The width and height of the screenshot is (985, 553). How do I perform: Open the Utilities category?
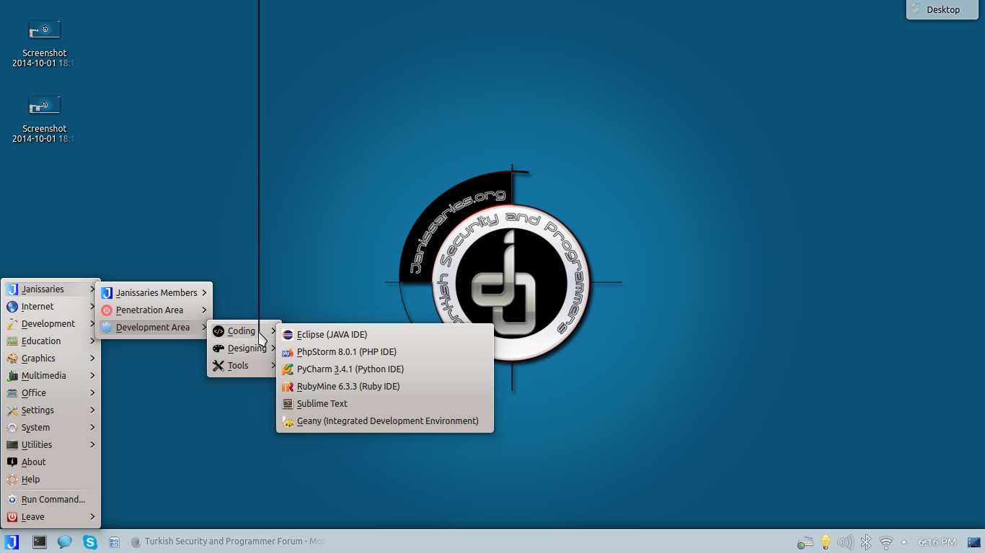[x=51, y=445]
